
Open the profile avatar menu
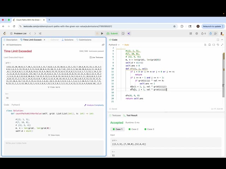pyautogui.click(x=222, y=33)
